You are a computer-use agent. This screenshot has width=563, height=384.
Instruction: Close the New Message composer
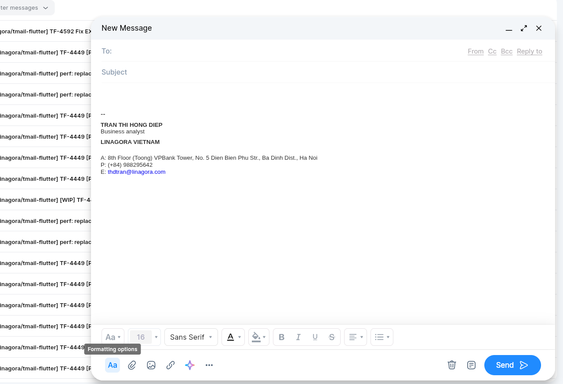539,29
